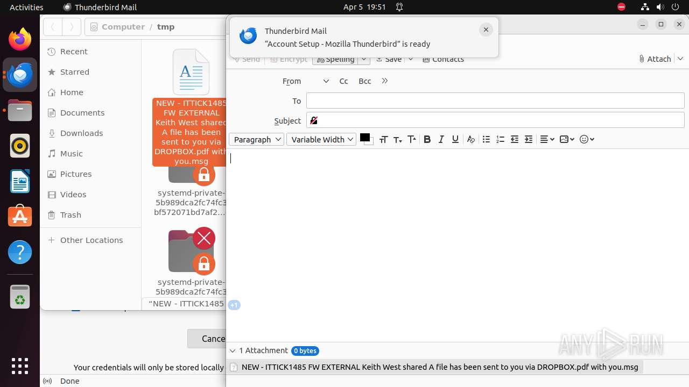Toggle italic formatting
The width and height of the screenshot is (689, 387).
441,139
